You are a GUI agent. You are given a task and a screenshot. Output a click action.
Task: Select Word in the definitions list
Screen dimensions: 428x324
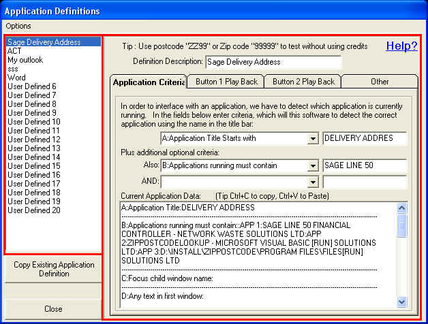tap(53, 78)
